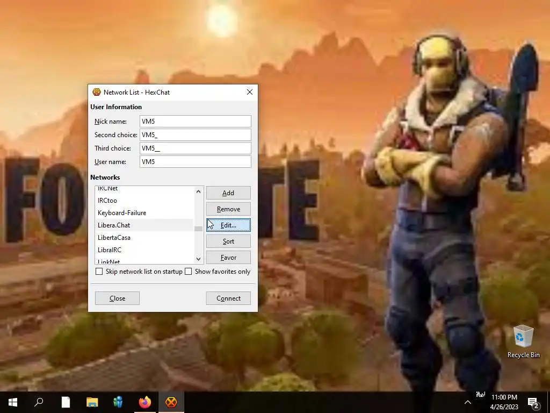The image size is (550, 413).
Task: Click the networks scrollbar thumb
Action: point(198,229)
